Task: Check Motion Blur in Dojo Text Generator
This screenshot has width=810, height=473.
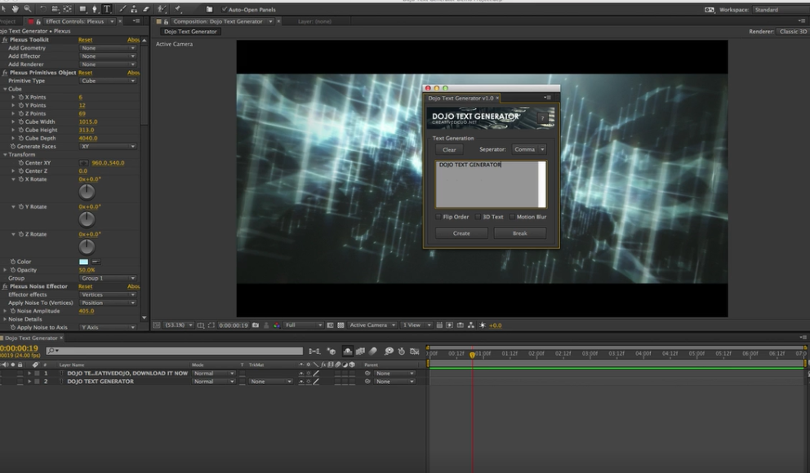Action: (x=513, y=217)
